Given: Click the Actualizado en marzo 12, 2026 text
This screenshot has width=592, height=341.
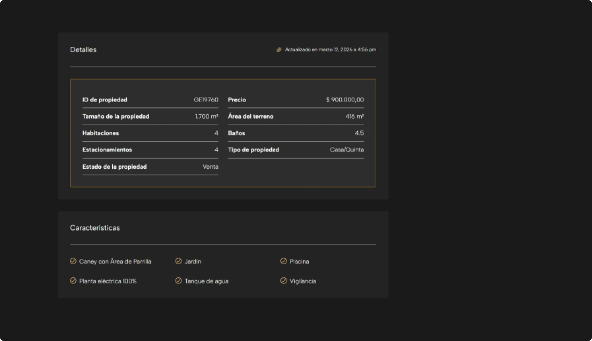Looking at the screenshot, I should pyautogui.click(x=331, y=50).
